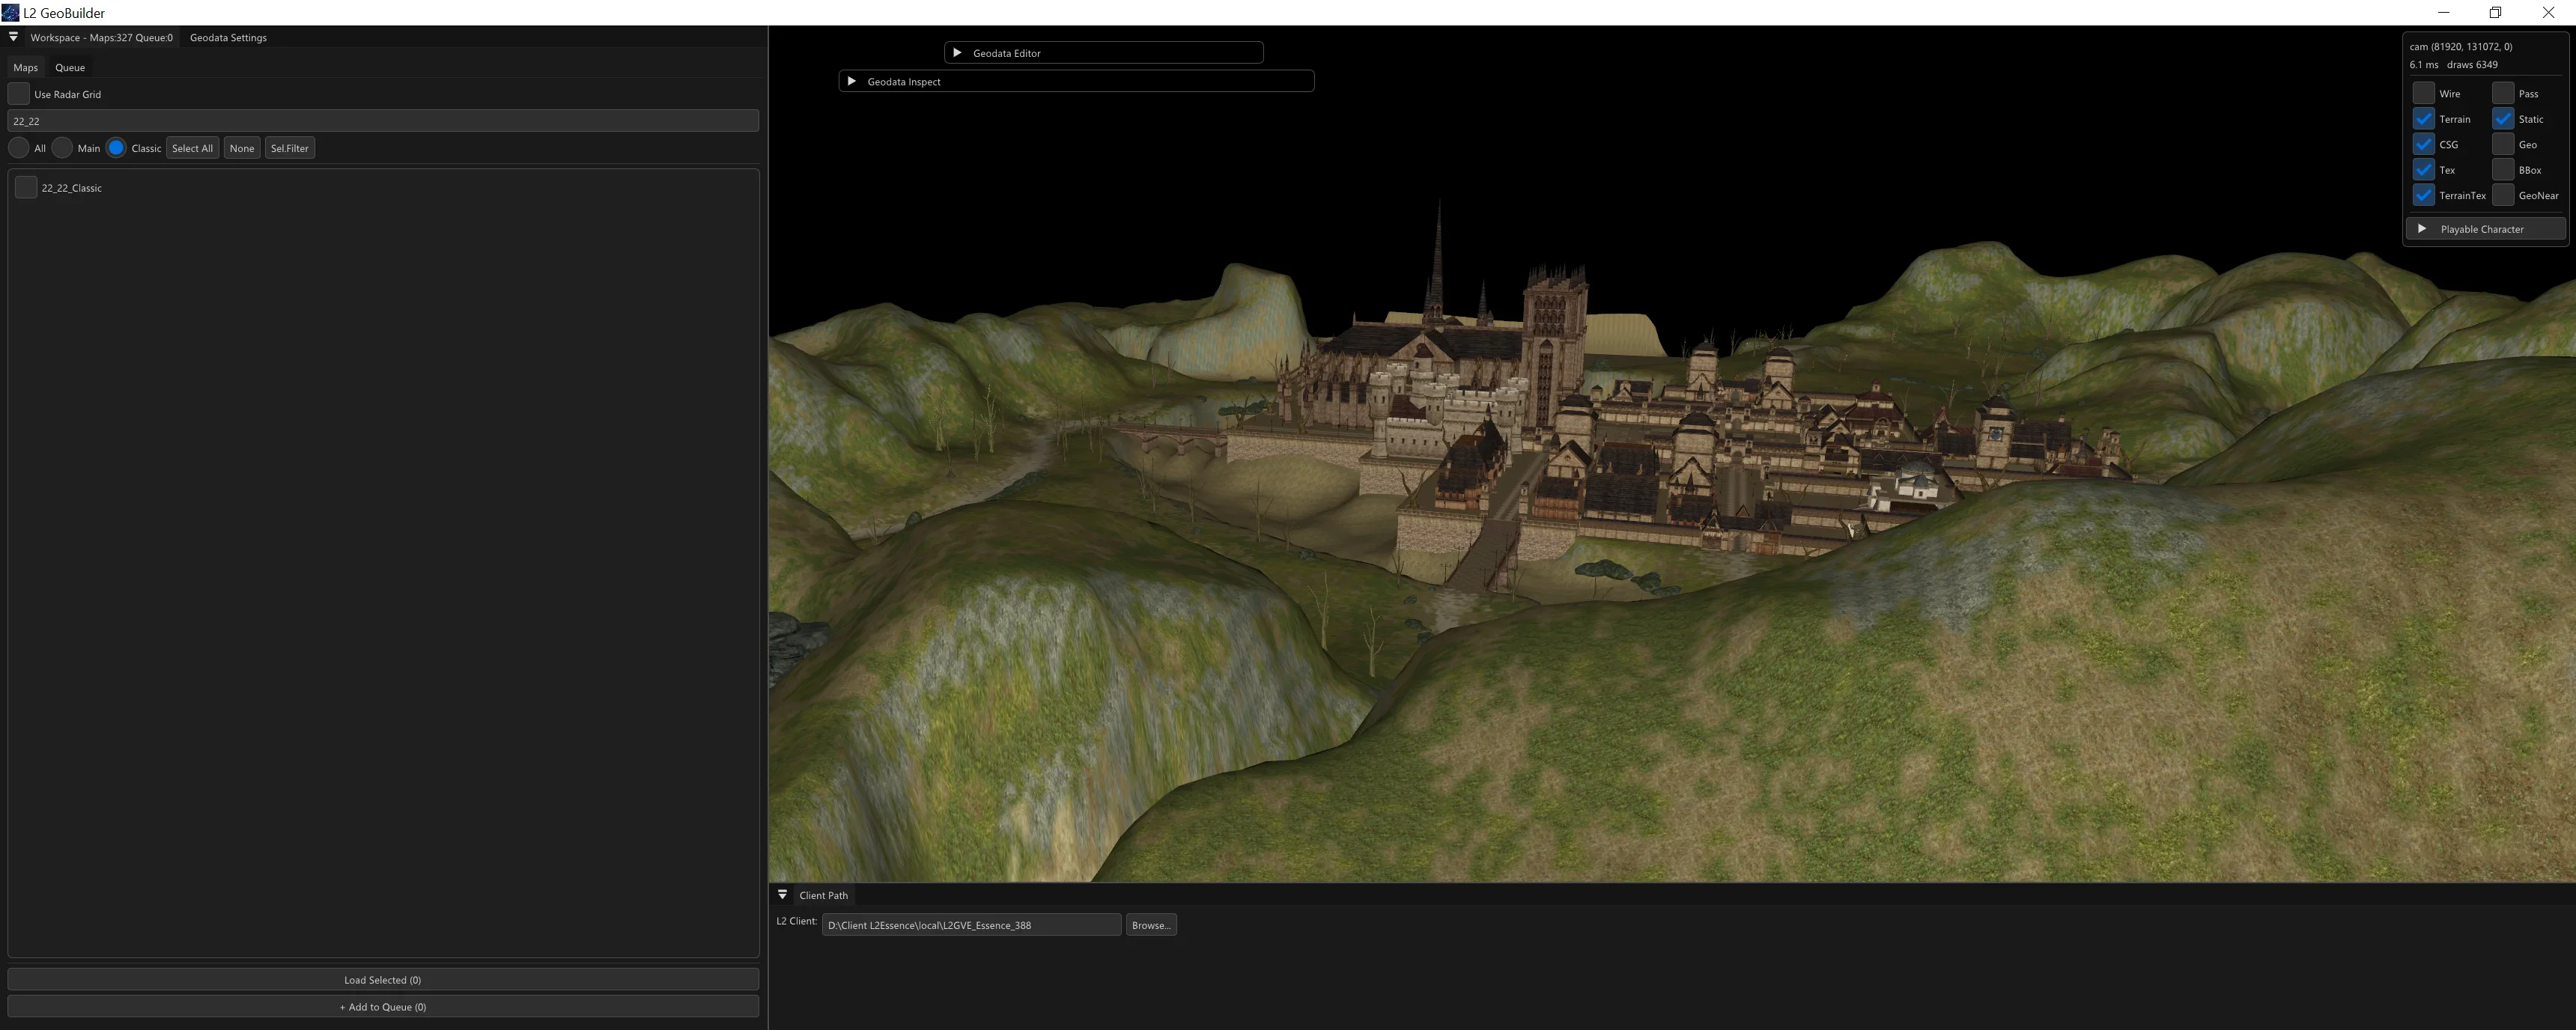Uncheck the Tex checkbox
Image resolution: width=2576 pixels, height=1030 pixels.
point(2423,170)
